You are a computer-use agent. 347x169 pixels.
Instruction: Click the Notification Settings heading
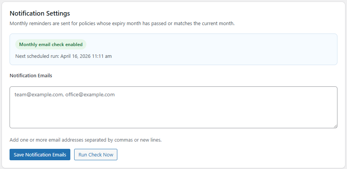[40, 13]
